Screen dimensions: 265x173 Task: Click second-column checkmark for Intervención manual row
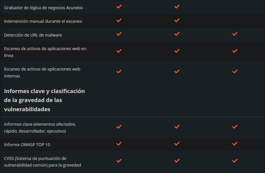(x=177, y=20)
